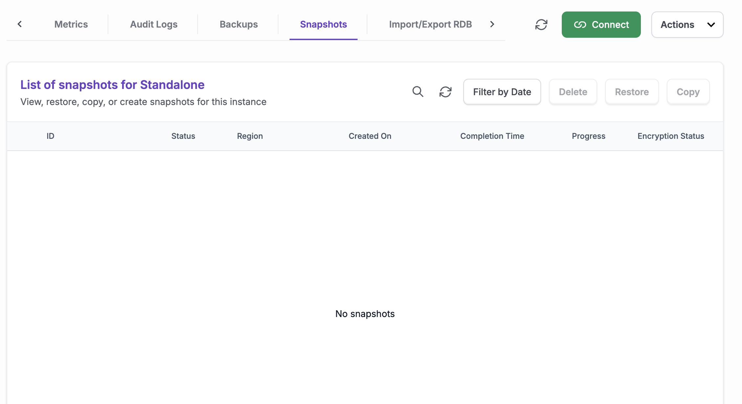This screenshot has width=742, height=404.
Task: Click the Completion Time column header
Action: [492, 136]
